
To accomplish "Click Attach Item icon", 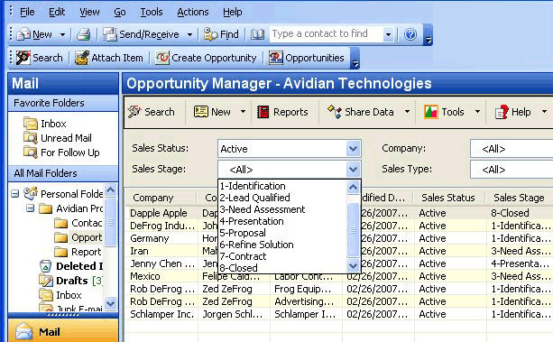I will (82, 58).
